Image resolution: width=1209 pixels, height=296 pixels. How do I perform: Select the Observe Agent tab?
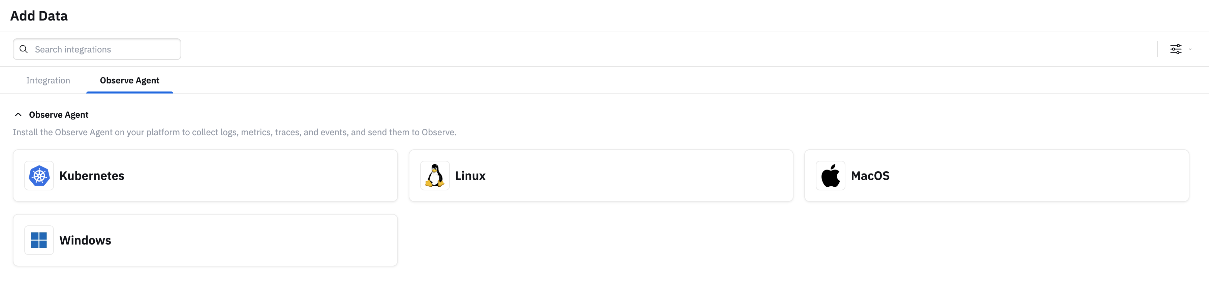click(x=129, y=80)
